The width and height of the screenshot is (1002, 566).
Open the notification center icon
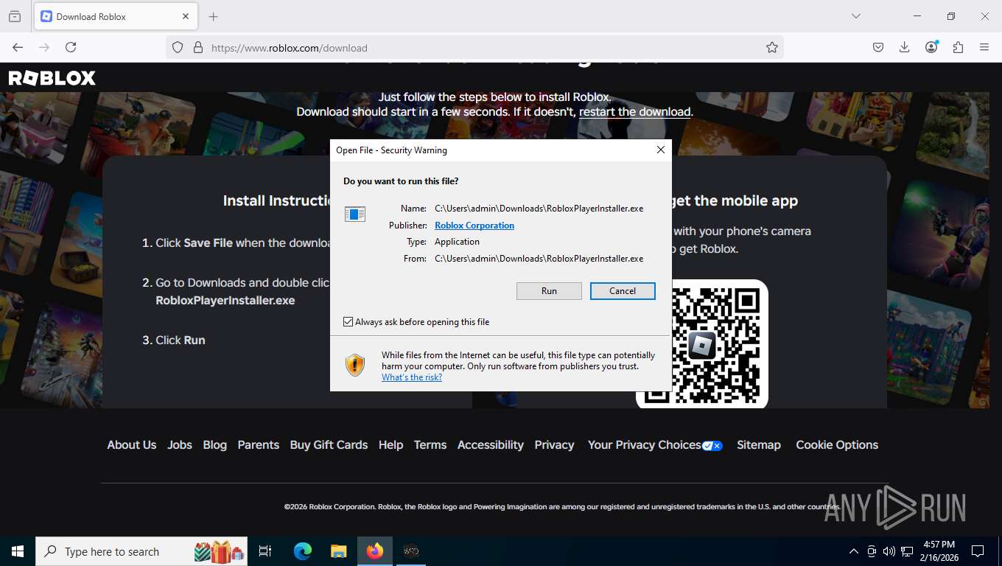click(x=978, y=551)
